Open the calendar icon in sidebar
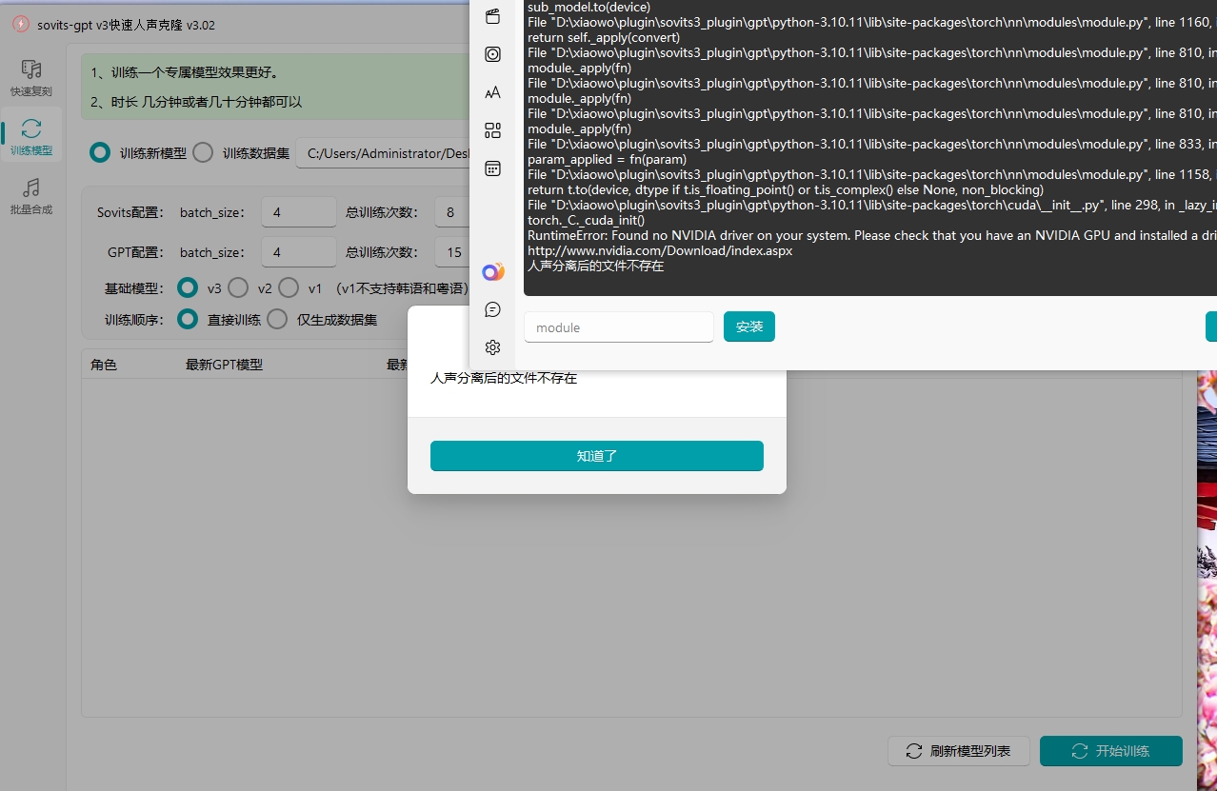This screenshot has width=1217, height=791. (x=492, y=168)
